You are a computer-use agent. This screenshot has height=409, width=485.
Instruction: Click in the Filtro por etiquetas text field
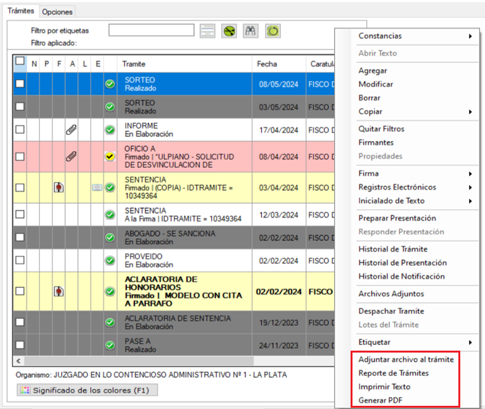pyautogui.click(x=152, y=30)
